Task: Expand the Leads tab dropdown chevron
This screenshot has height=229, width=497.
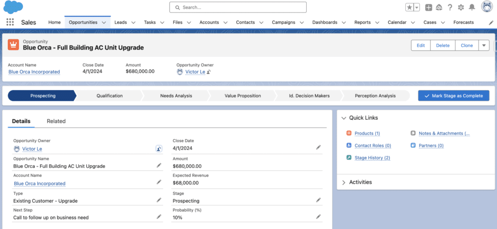Action: [133, 22]
